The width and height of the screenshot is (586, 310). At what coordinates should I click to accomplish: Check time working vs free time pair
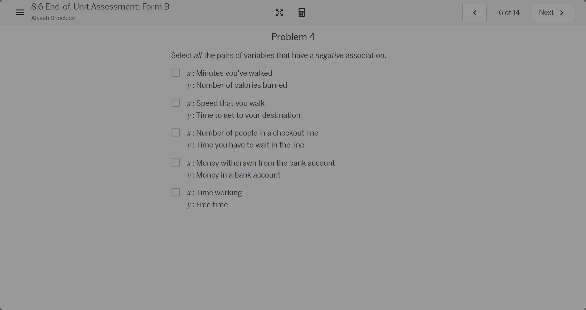click(175, 192)
